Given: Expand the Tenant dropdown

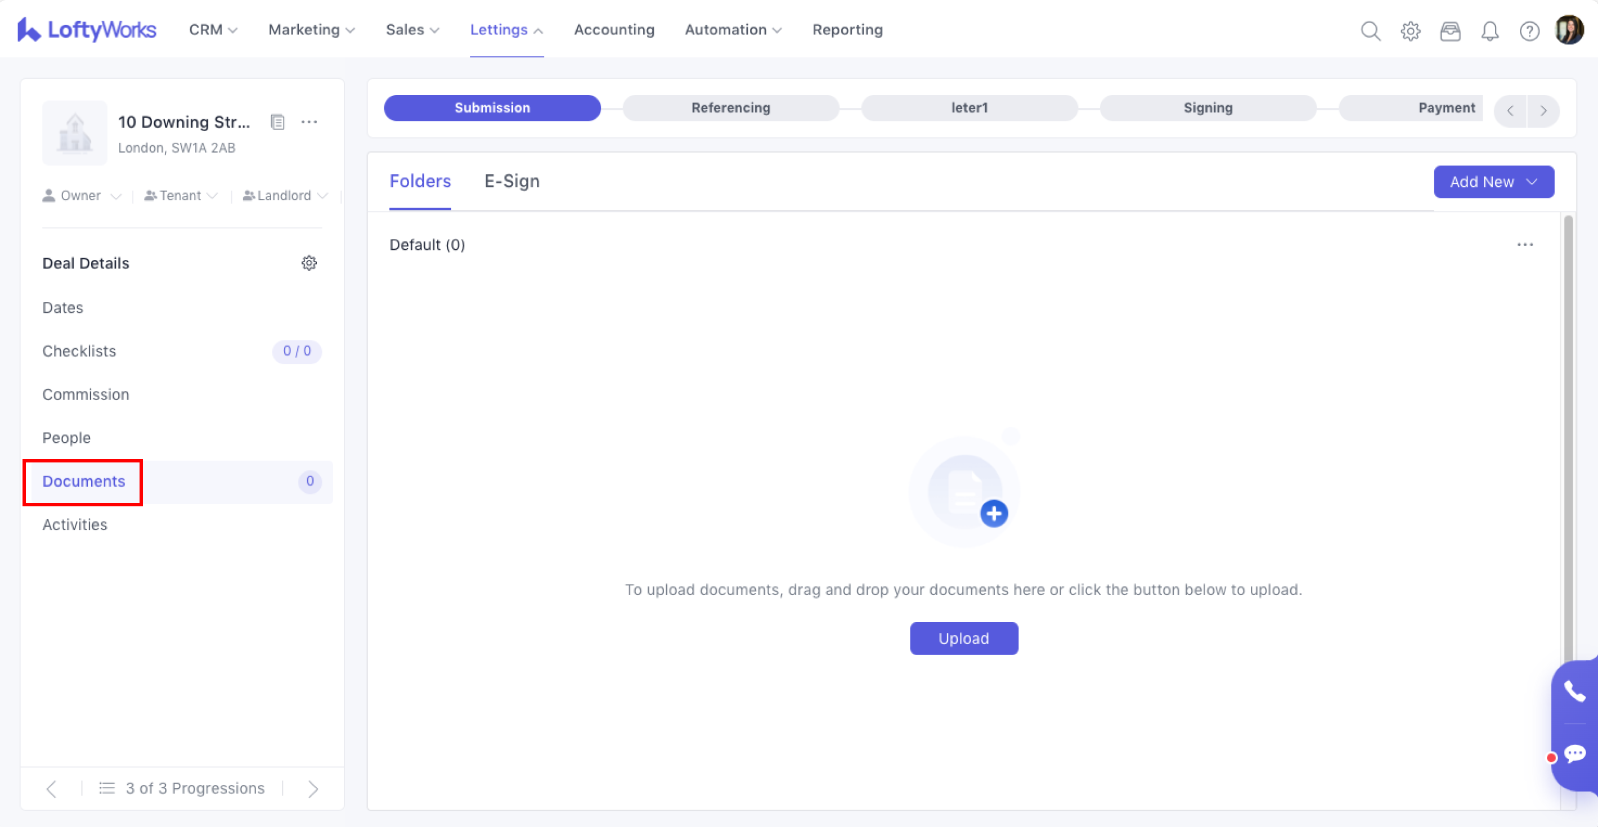Looking at the screenshot, I should [181, 195].
